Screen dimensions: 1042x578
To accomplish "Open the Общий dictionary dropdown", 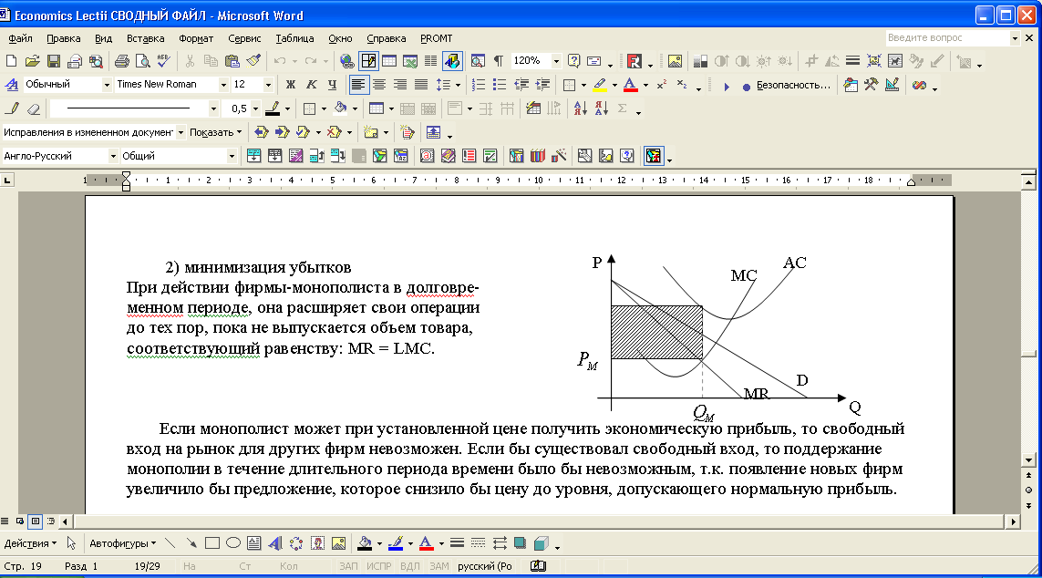I will (x=232, y=156).
